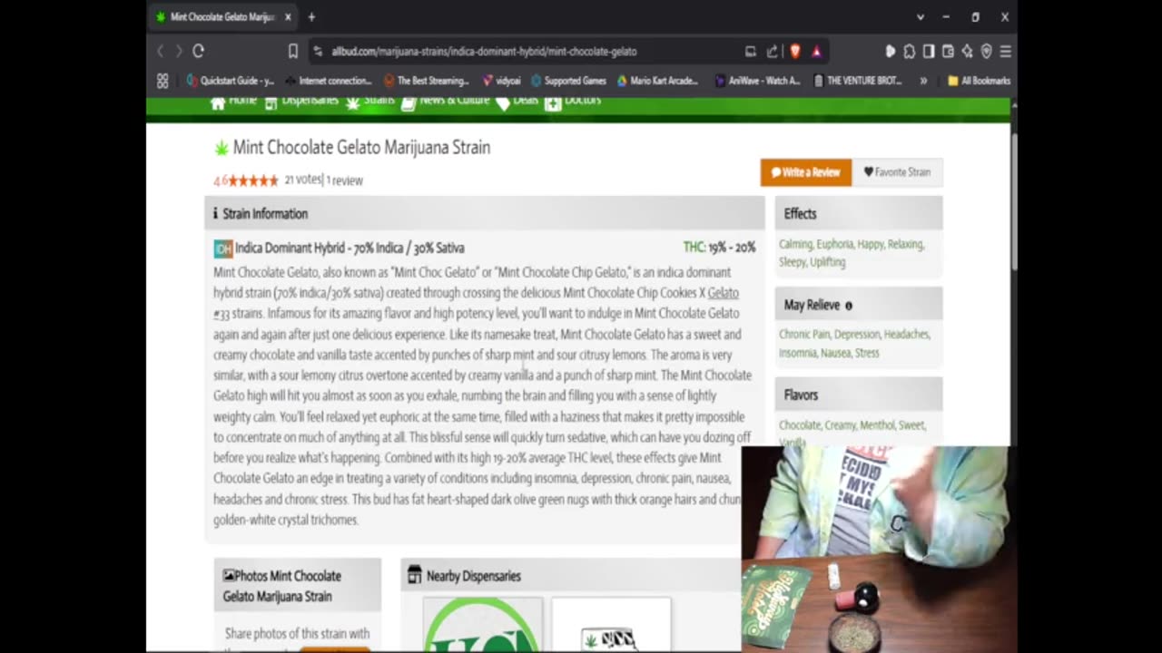The height and width of the screenshot is (653, 1162).
Task: Open the green circular dispensary logo thumbnail
Action: point(483,625)
